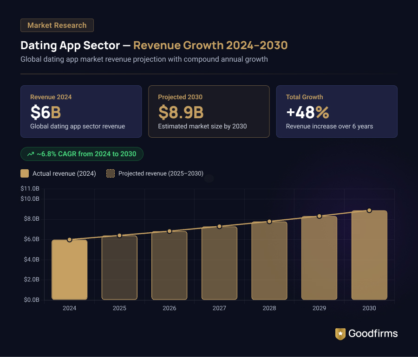The height and width of the screenshot is (357, 418).
Task: Click the $11.0B axis label
Action: click(30, 188)
